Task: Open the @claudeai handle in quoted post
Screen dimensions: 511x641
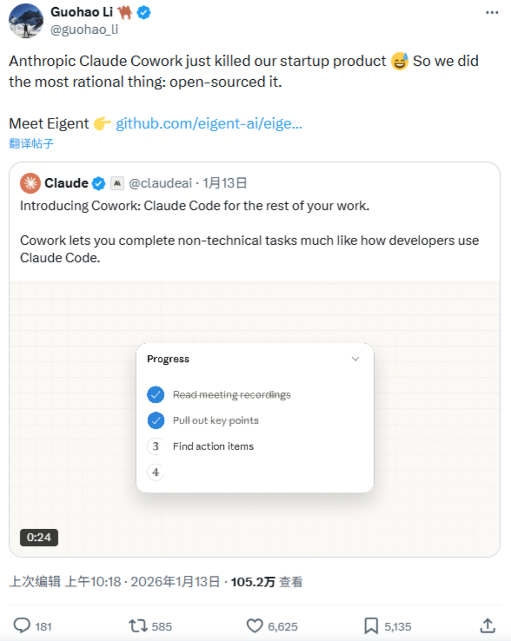Action: [160, 183]
